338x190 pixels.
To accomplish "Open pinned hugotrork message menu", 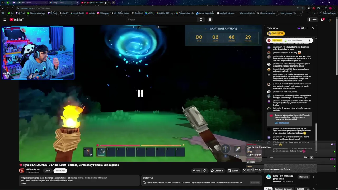I will [x=310, y=41].
